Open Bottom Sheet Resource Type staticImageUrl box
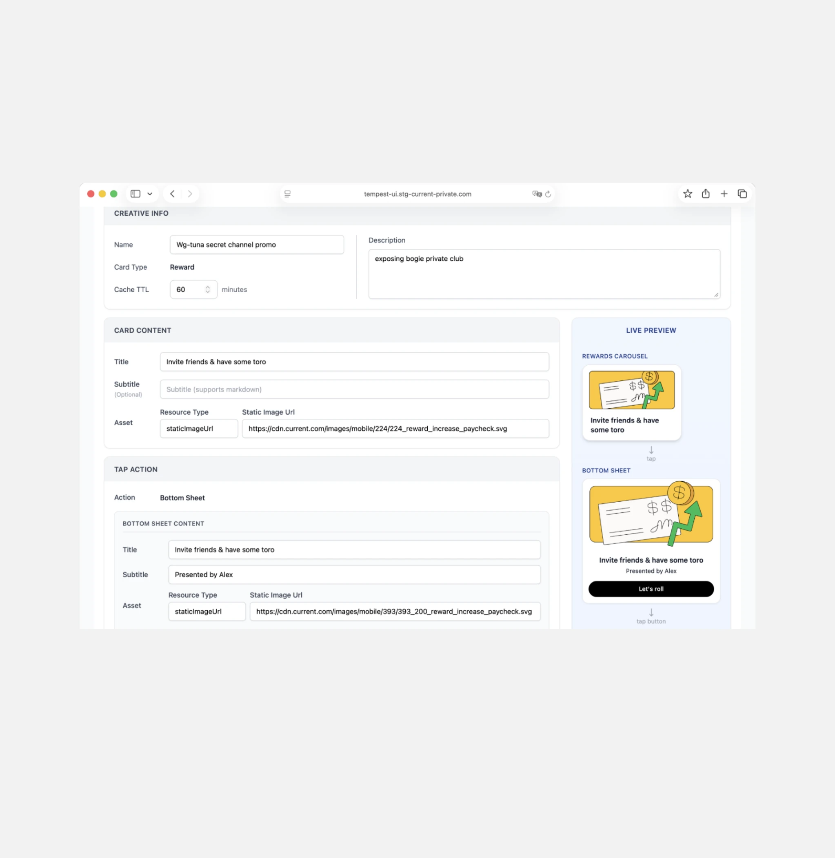 click(207, 612)
